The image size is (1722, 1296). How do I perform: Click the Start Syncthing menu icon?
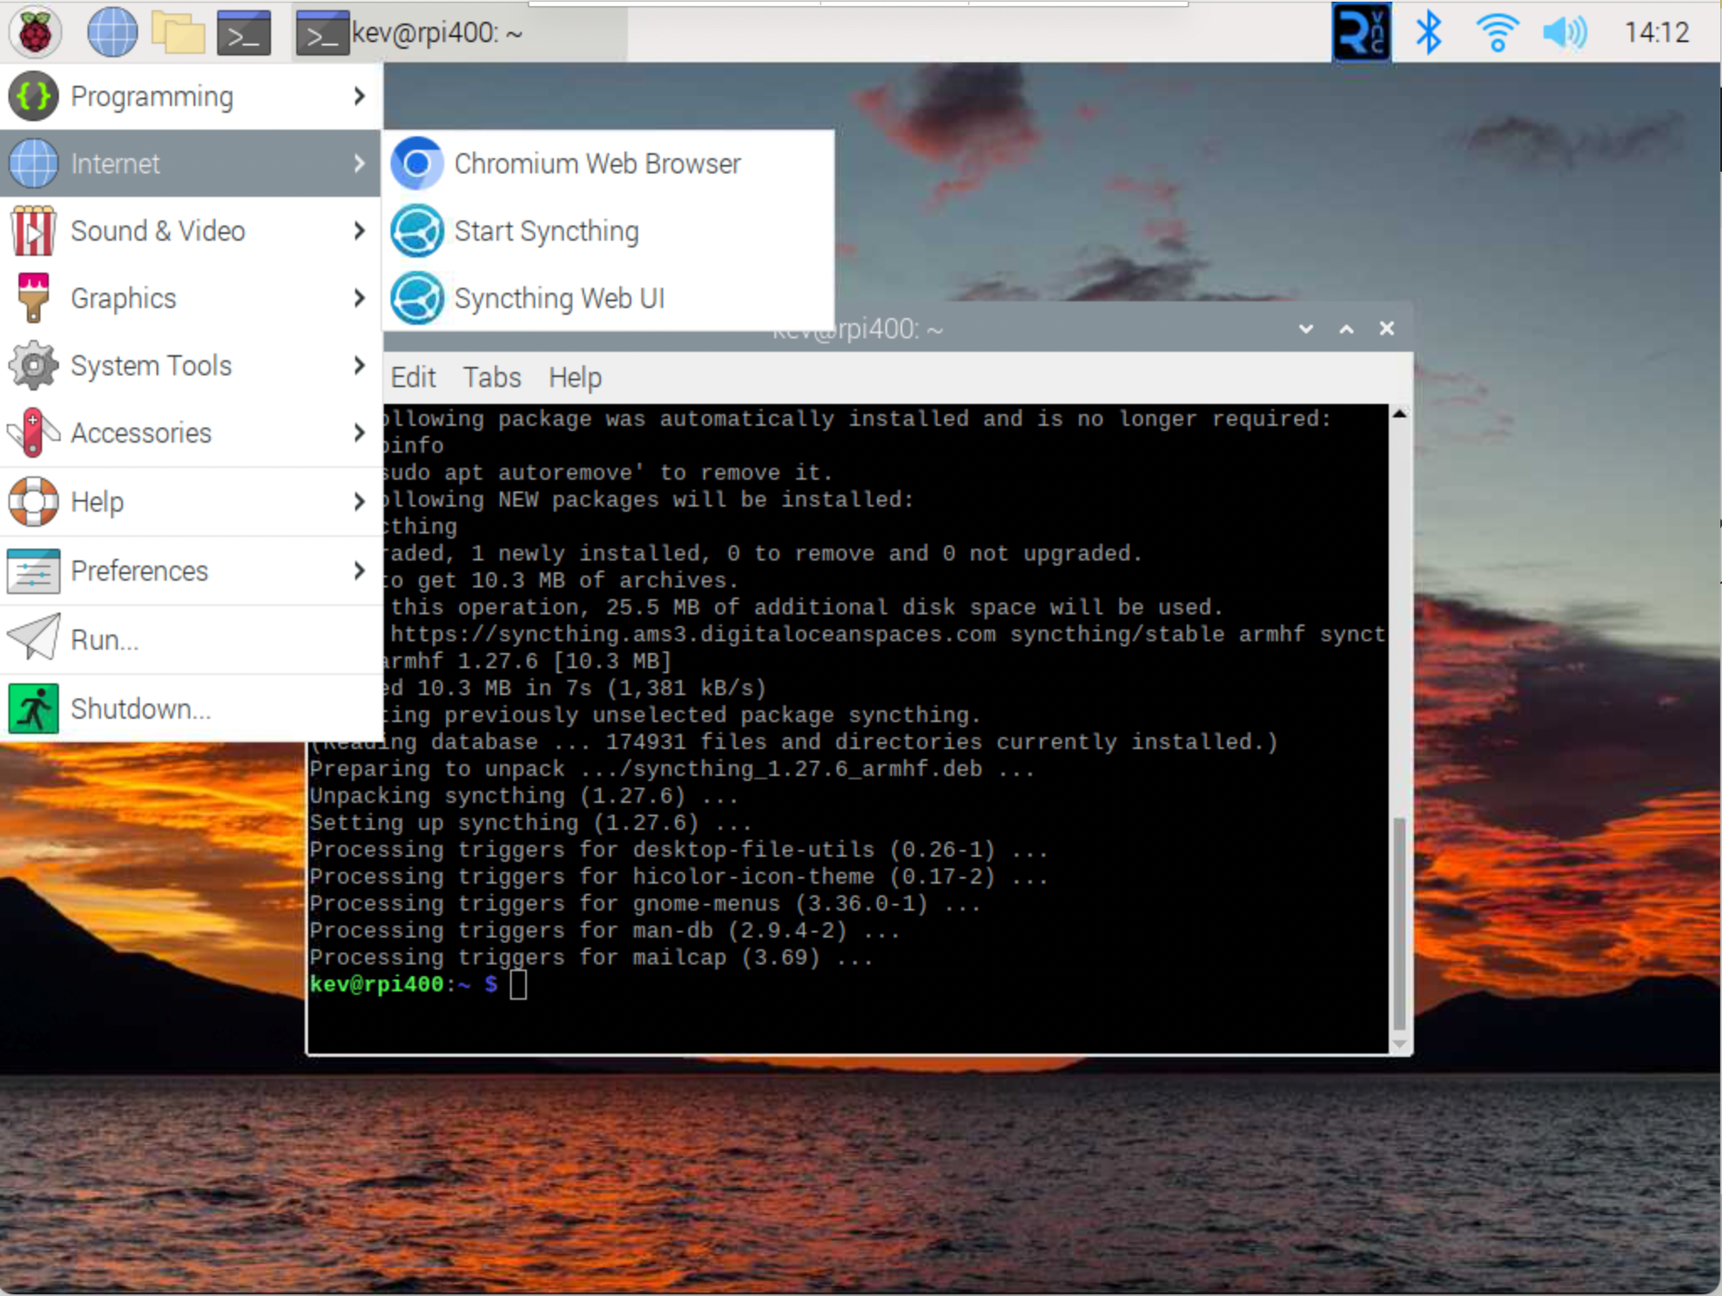(417, 230)
